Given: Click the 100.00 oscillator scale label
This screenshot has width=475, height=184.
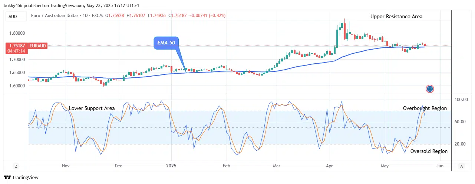Looking at the screenshot, I should (461, 100).
